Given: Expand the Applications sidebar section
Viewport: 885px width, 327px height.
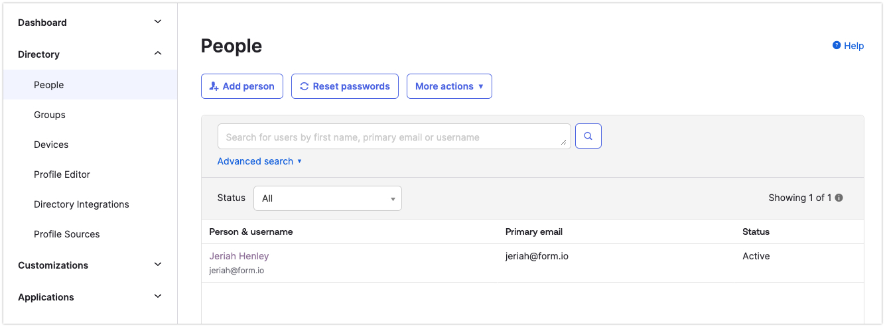Looking at the screenshot, I should pos(158,296).
